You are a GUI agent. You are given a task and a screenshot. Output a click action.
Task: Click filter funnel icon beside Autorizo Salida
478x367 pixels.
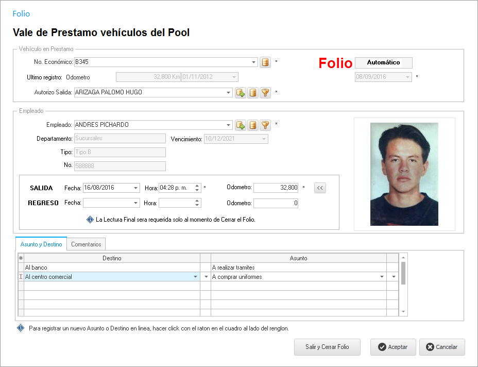pos(265,93)
